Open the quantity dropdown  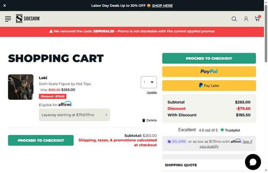click(149, 82)
